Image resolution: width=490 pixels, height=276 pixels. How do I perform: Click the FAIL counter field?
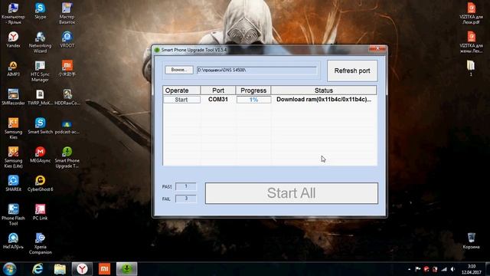[x=186, y=199]
